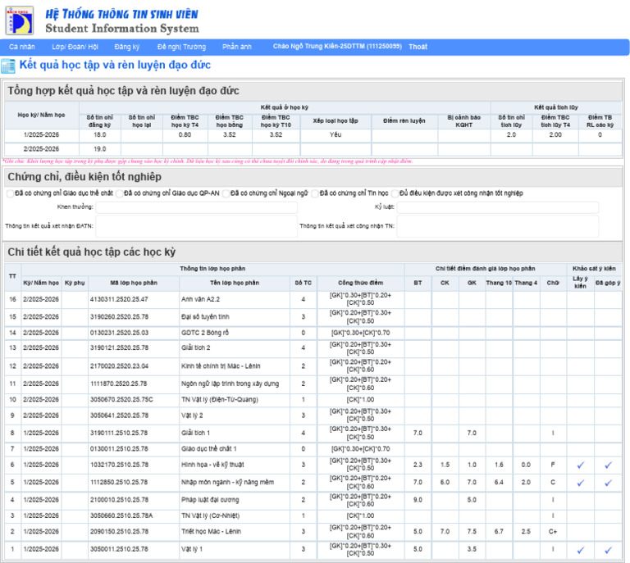Click the Chứng chỉ, điều kiện tốt nghiệp heading
Screen dimensions: 630x563
pyautogui.click(x=84, y=177)
